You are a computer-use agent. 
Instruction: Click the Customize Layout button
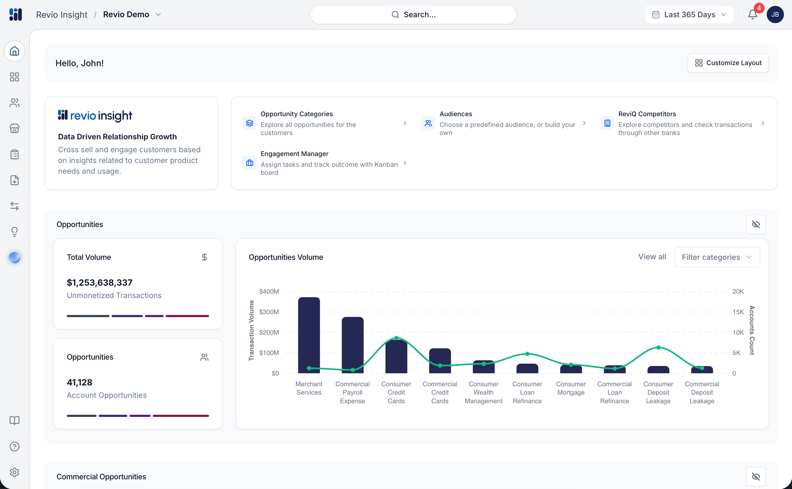coord(728,63)
